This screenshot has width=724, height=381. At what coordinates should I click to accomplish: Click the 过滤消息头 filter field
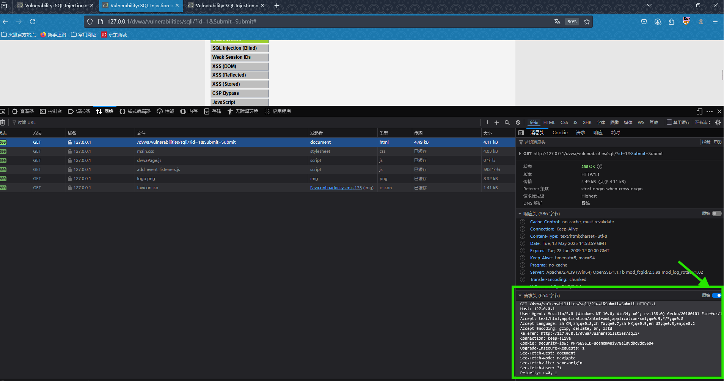[609, 142]
